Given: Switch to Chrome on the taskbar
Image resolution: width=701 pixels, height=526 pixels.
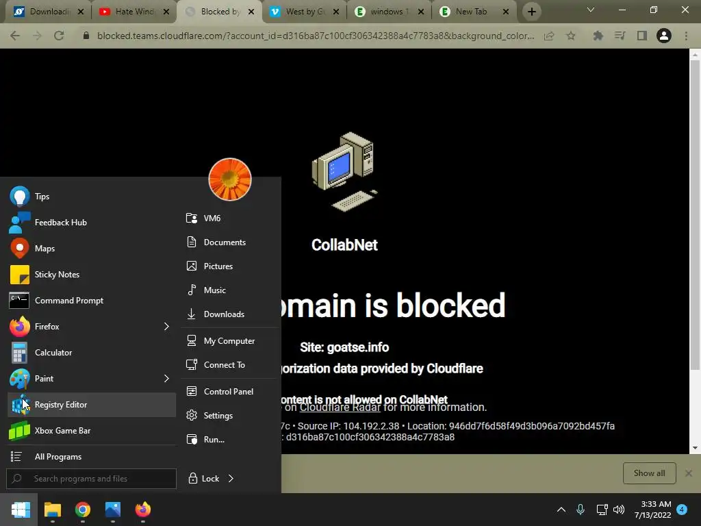Looking at the screenshot, I should pos(83,510).
